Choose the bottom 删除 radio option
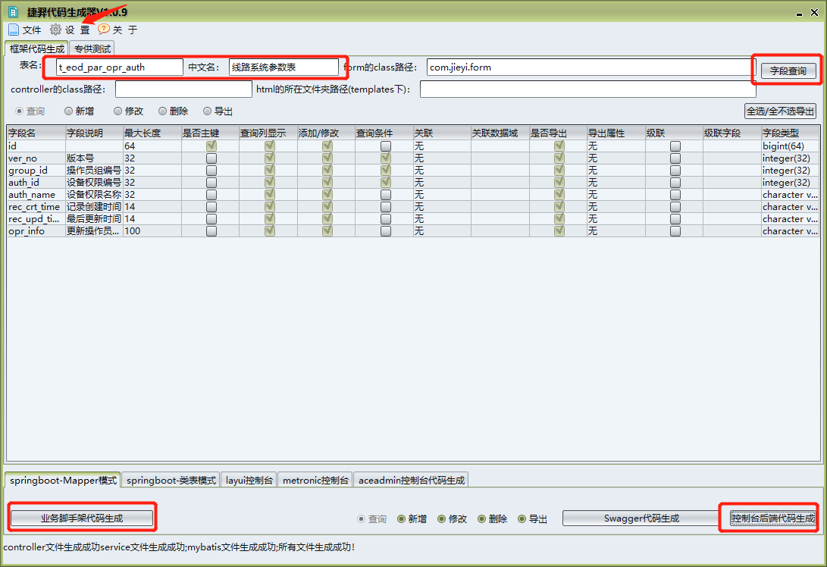 click(x=482, y=519)
